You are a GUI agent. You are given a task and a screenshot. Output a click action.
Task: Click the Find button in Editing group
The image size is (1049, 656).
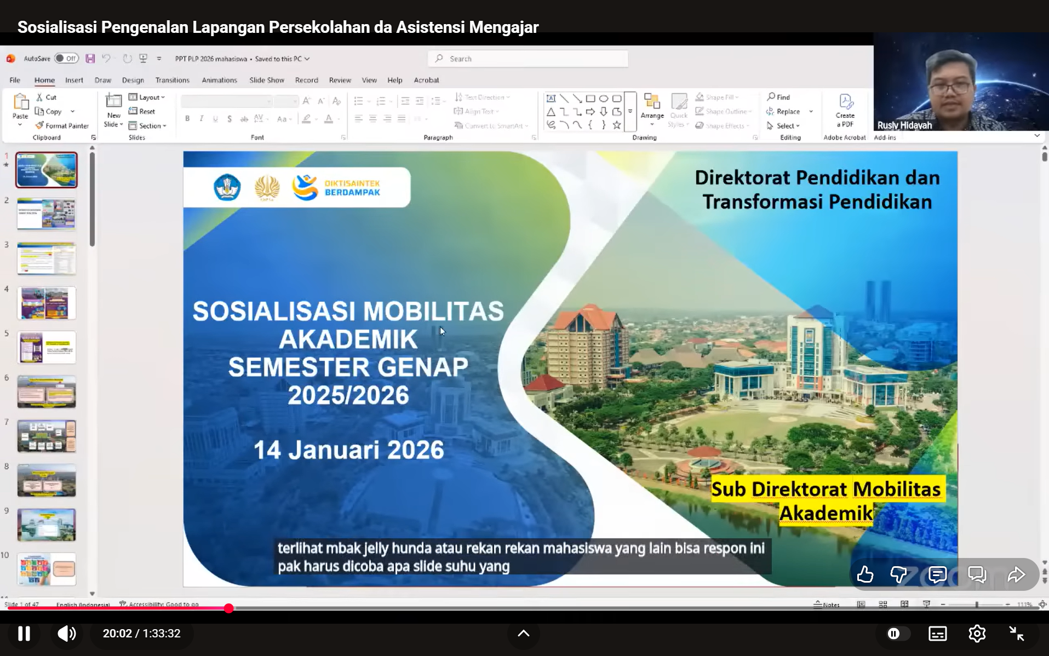pos(778,97)
